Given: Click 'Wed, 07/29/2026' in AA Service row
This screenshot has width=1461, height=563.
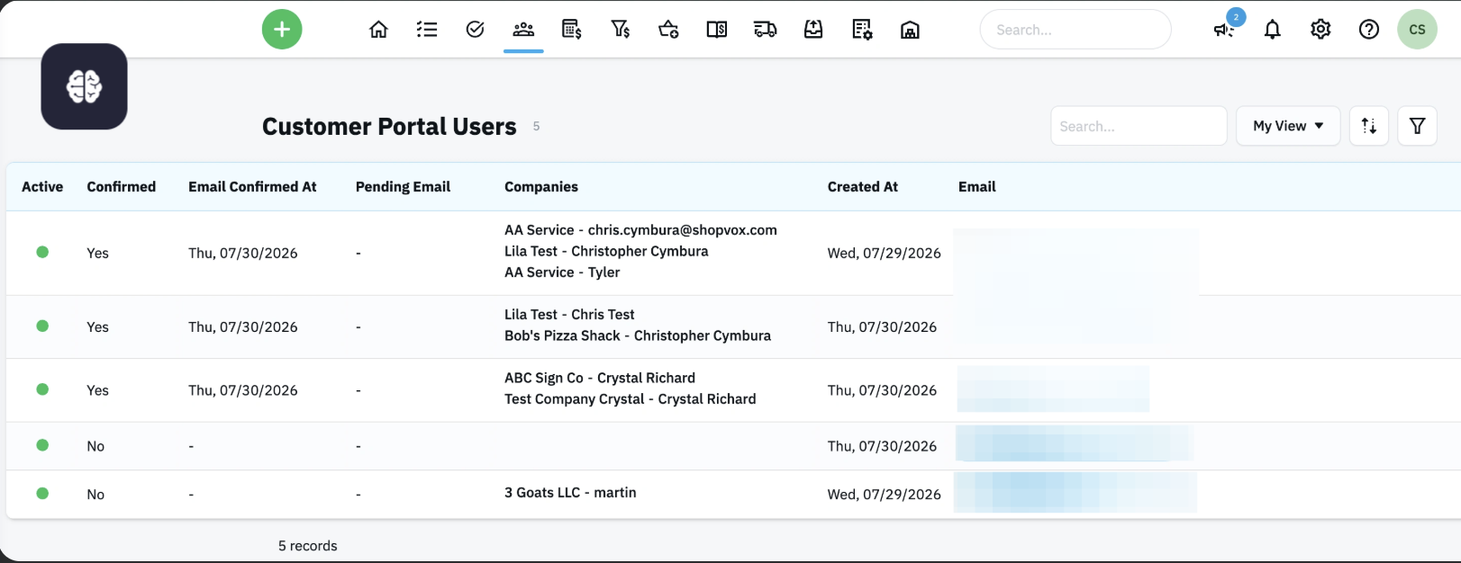Looking at the screenshot, I should [885, 254].
